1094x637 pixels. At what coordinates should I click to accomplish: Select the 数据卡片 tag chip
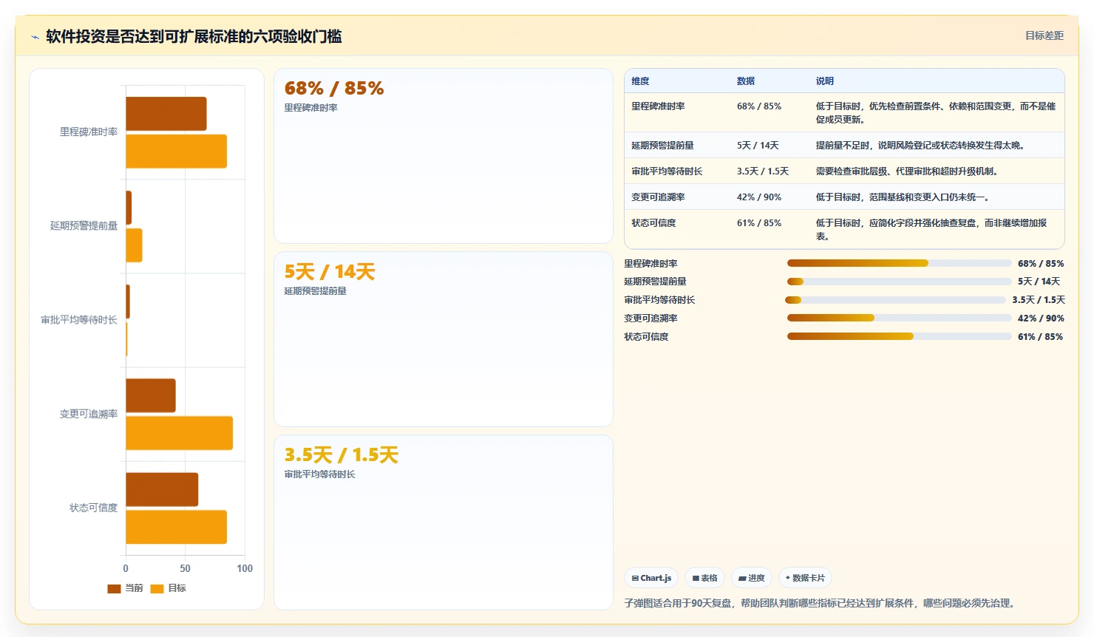805,578
